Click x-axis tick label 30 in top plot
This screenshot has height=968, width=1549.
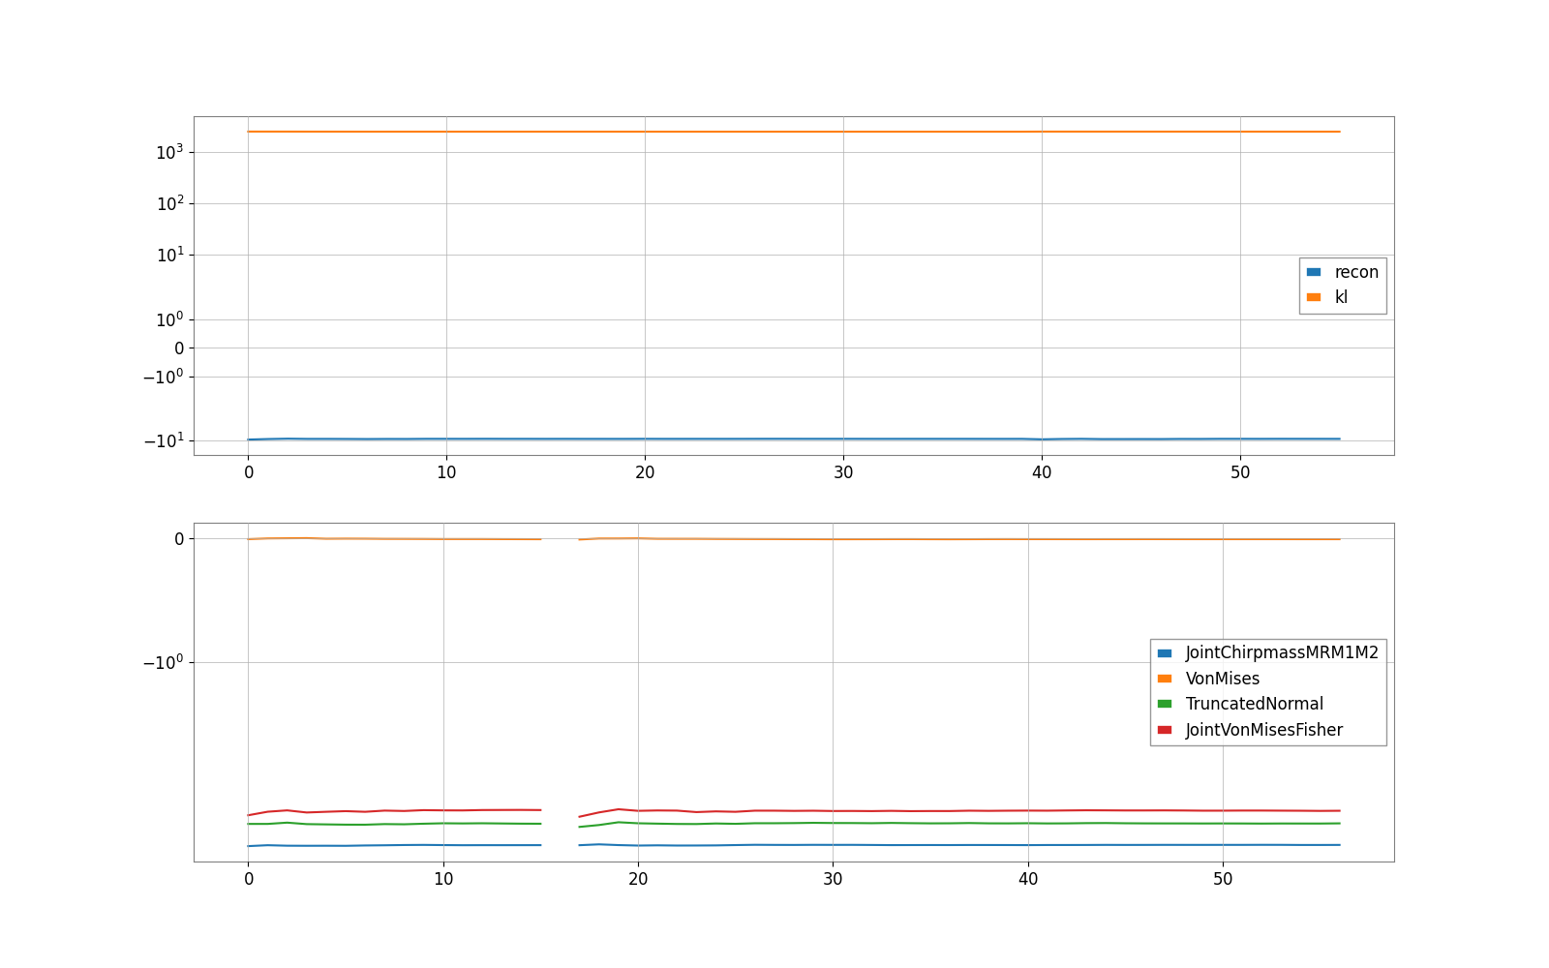click(x=843, y=473)
